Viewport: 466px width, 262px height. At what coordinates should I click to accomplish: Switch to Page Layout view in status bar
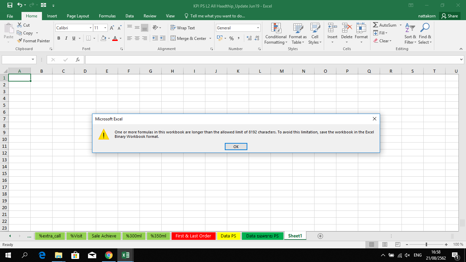coord(384,245)
